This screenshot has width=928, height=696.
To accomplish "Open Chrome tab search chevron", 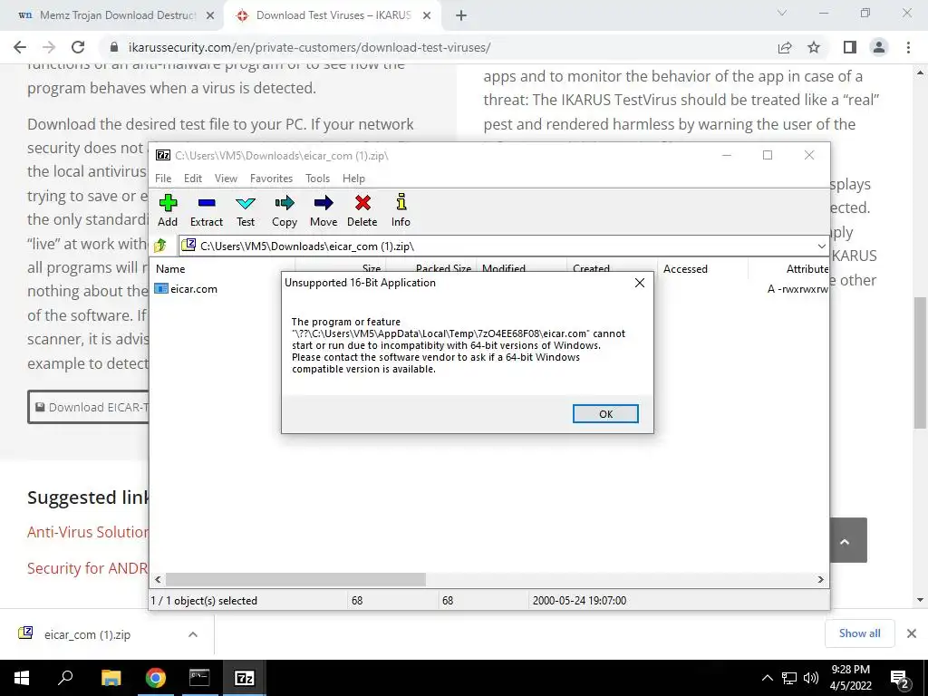I will [782, 13].
